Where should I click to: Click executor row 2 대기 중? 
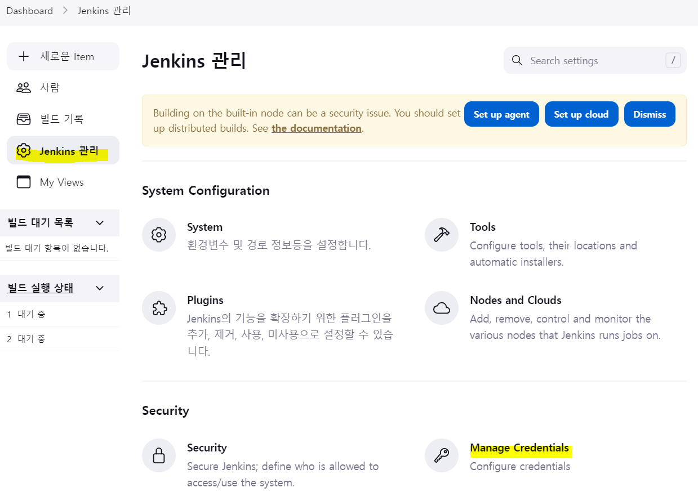60,339
